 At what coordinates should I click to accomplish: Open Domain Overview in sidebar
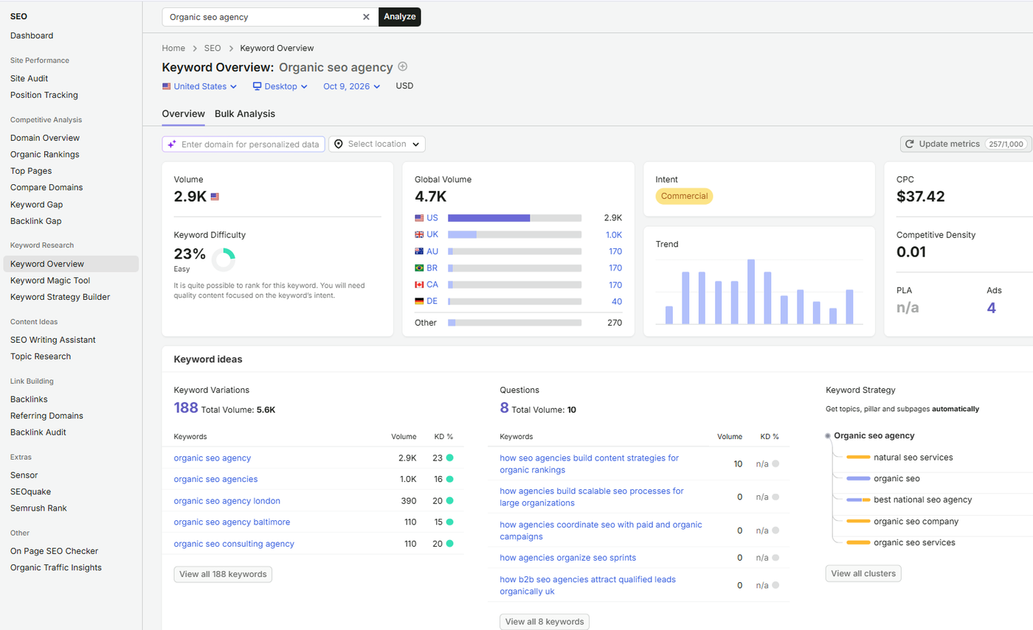point(45,138)
